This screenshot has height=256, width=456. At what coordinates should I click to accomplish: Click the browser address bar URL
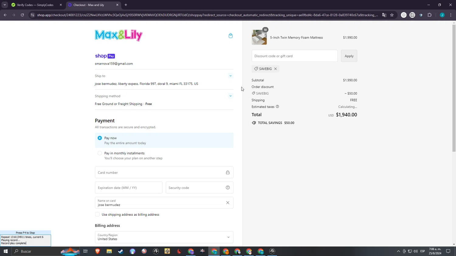coord(207,15)
